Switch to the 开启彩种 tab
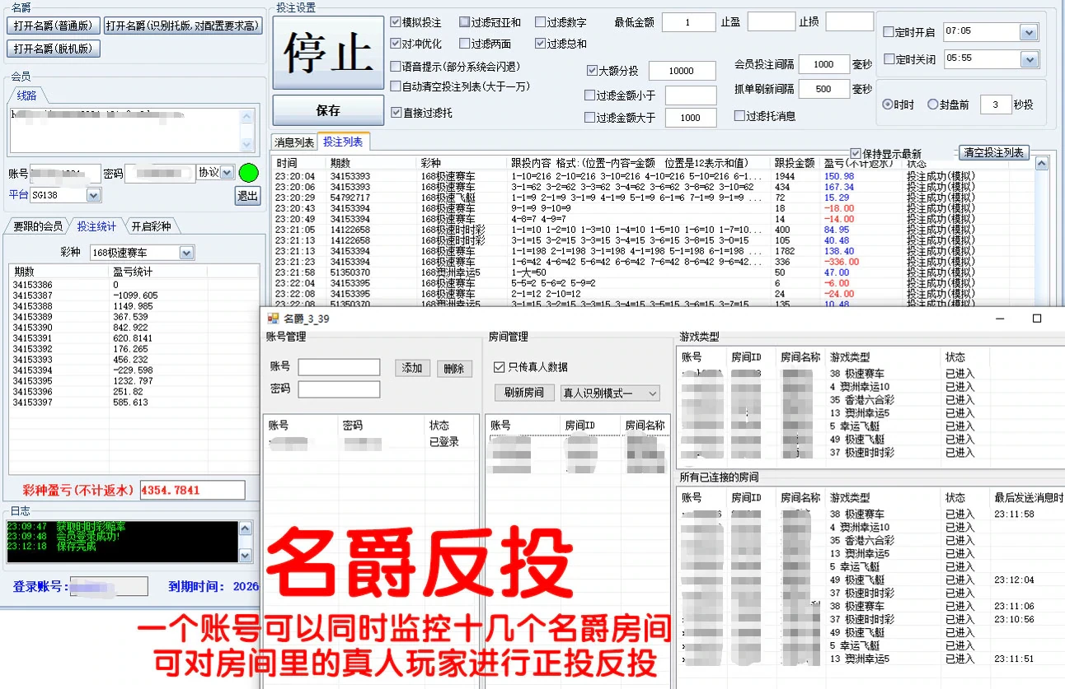 [x=151, y=226]
